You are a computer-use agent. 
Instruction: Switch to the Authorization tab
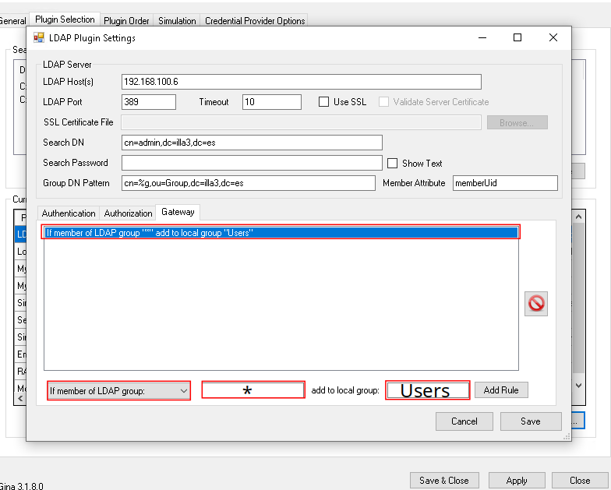(129, 213)
